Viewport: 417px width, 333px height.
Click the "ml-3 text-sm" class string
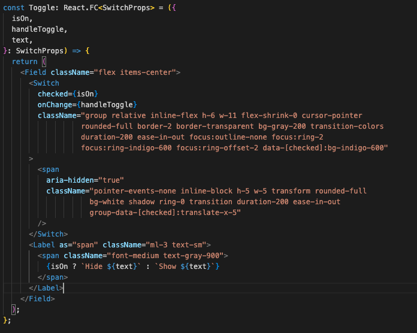(176, 245)
